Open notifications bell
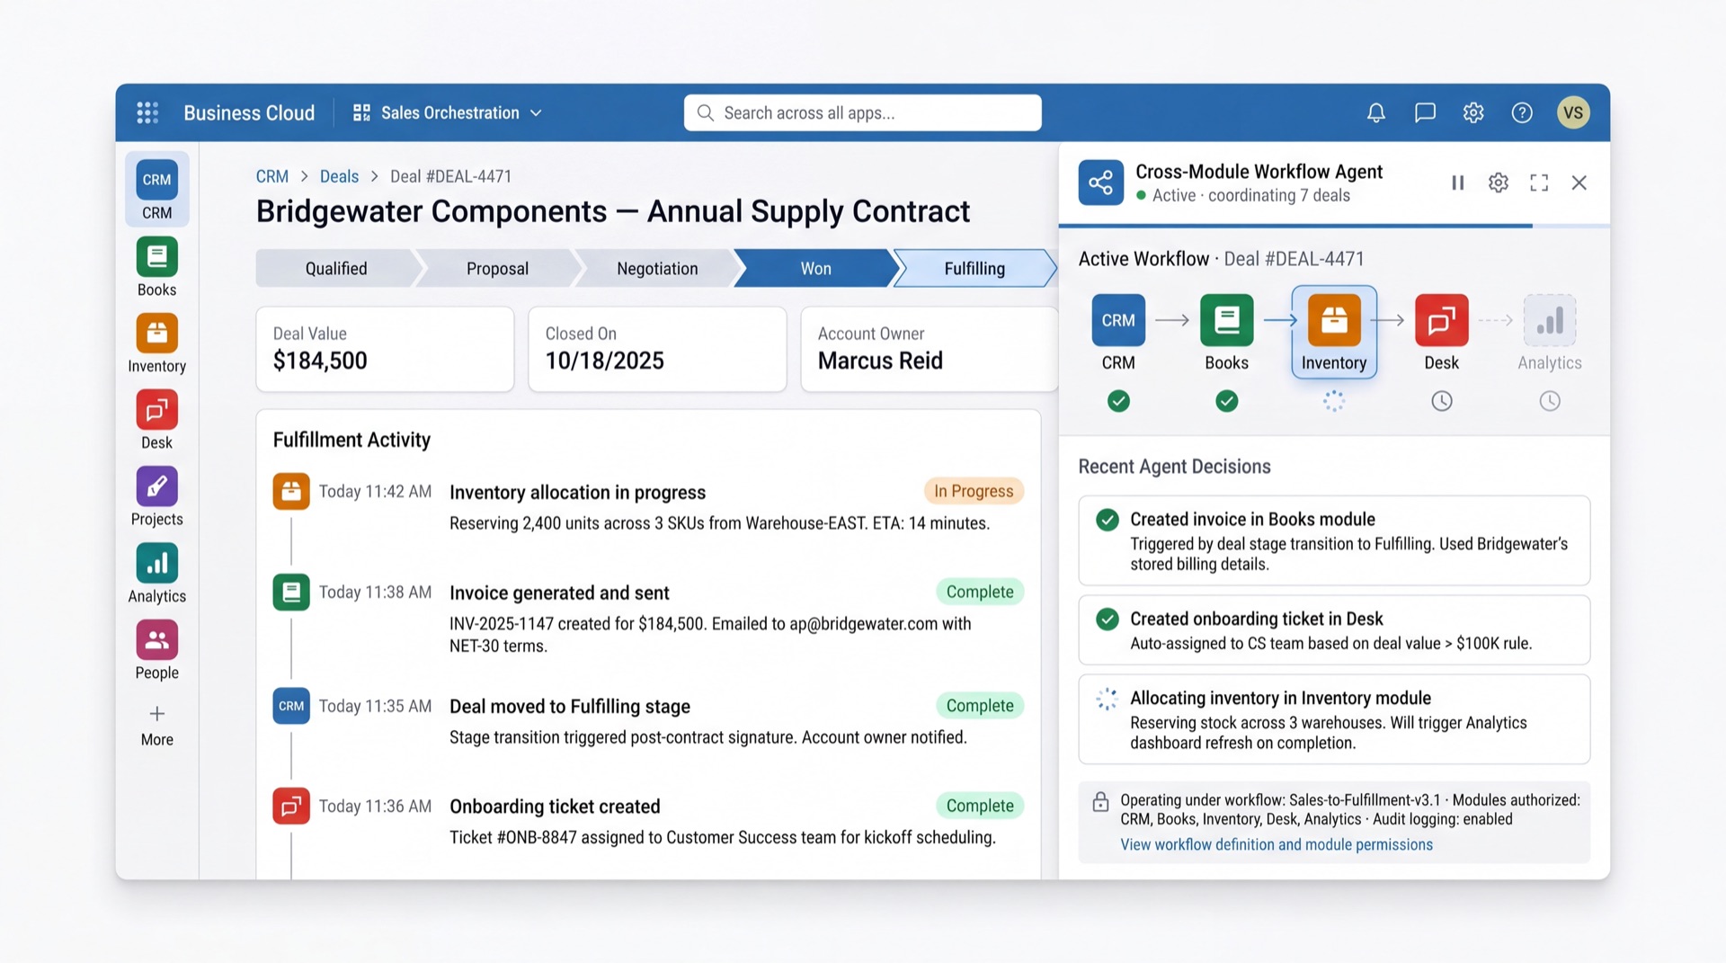The height and width of the screenshot is (963, 1726). pyautogui.click(x=1375, y=112)
